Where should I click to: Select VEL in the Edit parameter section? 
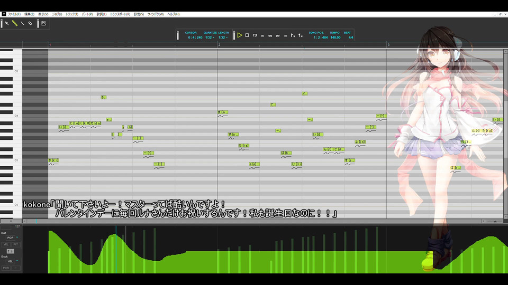click(x=6, y=244)
